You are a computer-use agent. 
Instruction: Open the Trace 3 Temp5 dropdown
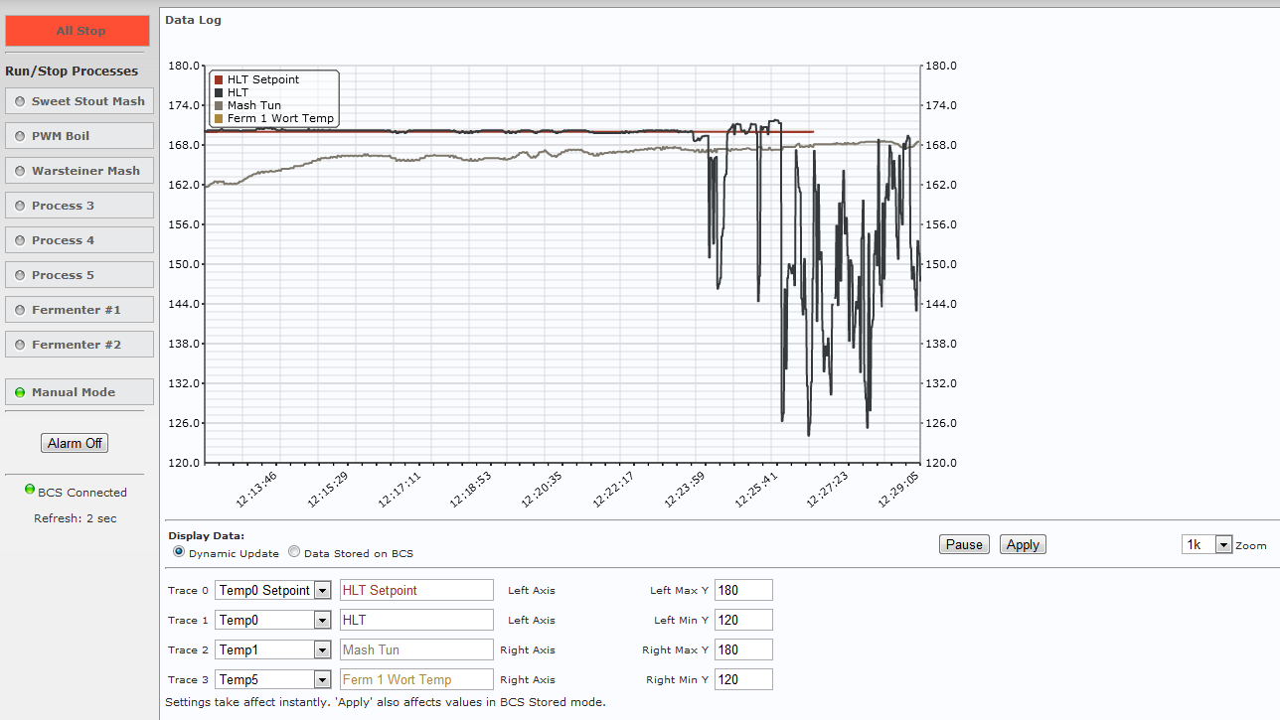[x=272, y=679]
